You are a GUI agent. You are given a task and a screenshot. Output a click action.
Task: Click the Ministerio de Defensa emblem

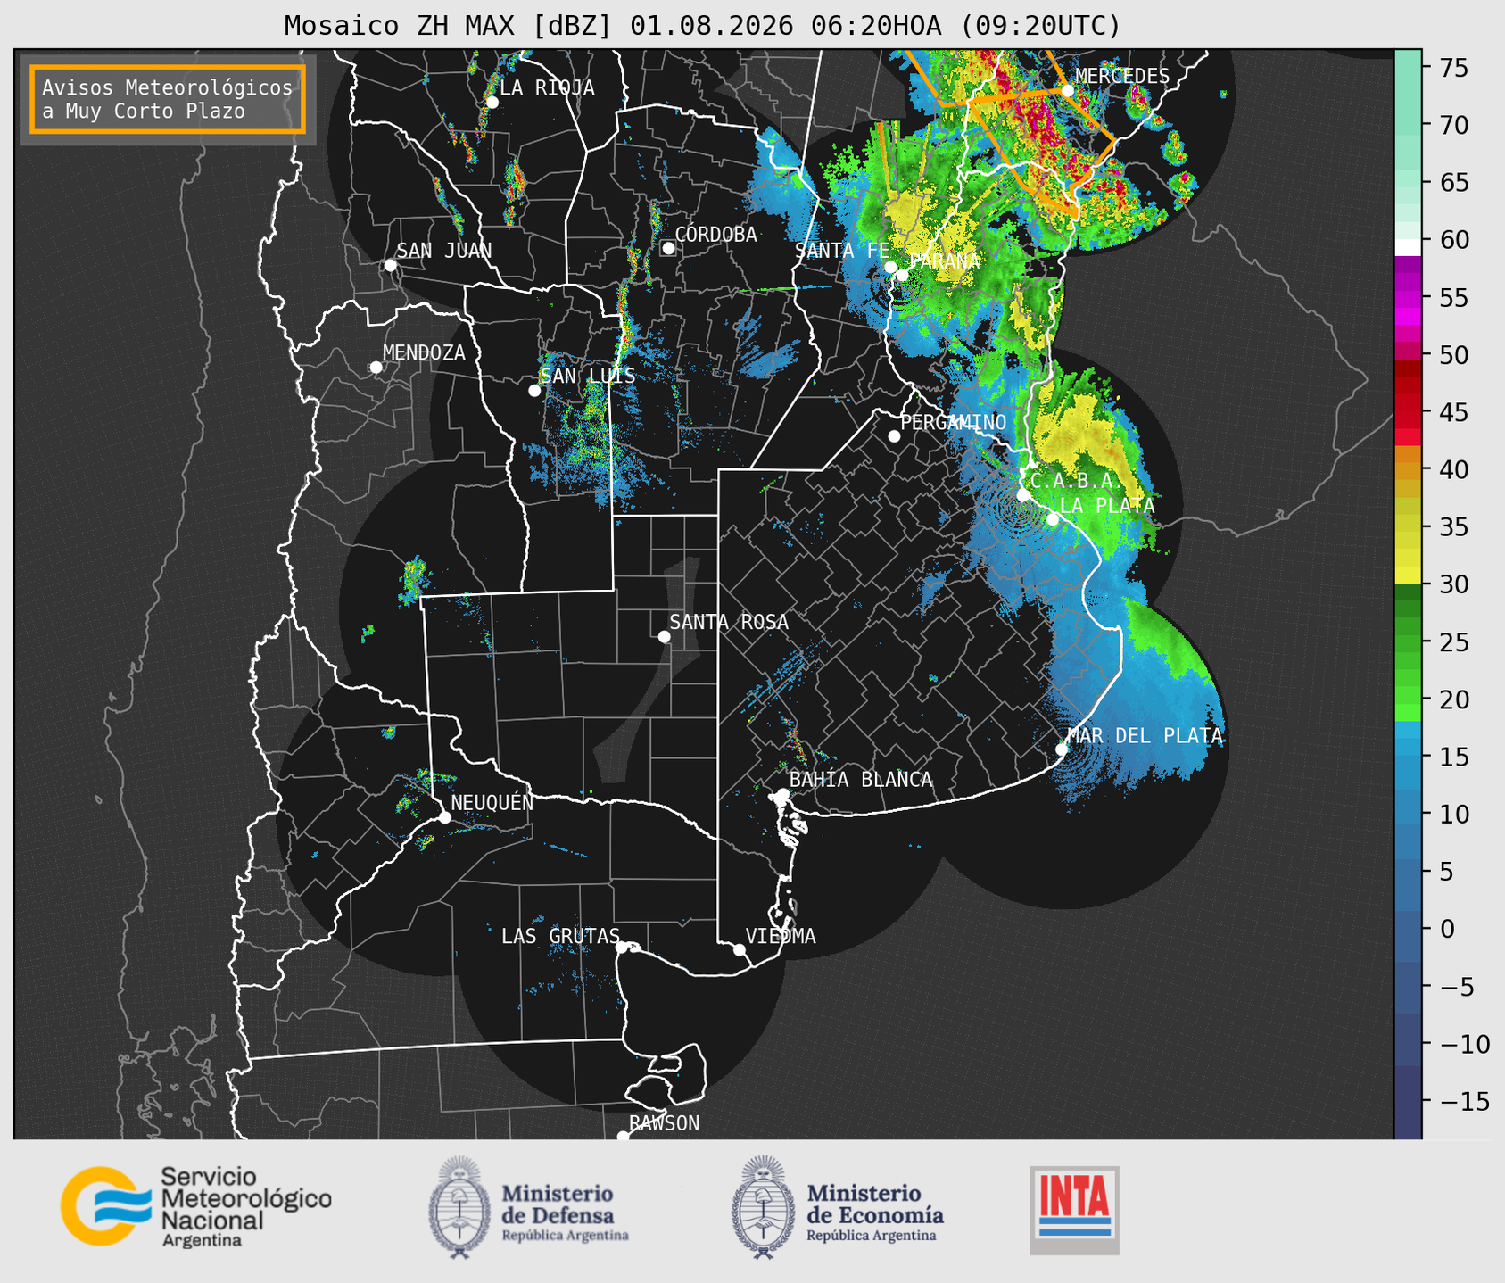pyautogui.click(x=459, y=1207)
